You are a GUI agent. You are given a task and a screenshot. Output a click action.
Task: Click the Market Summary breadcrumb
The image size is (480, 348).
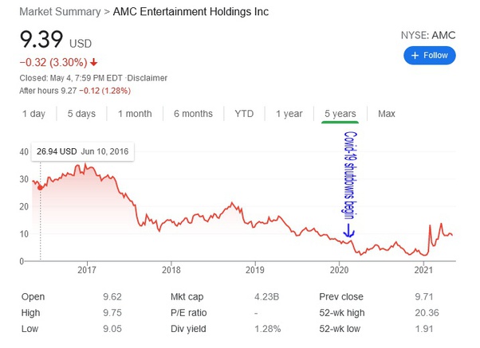pyautogui.click(x=60, y=12)
